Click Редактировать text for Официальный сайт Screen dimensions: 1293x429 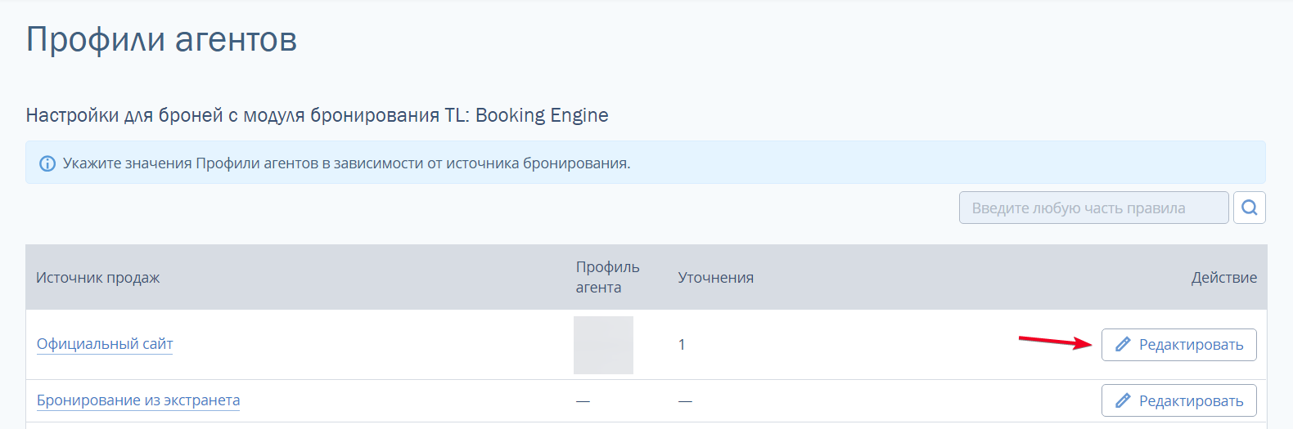pos(1191,345)
